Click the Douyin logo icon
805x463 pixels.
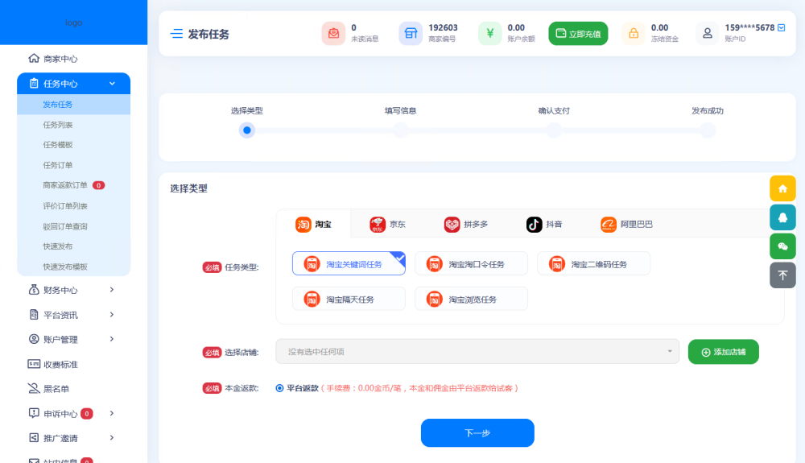pyautogui.click(x=534, y=225)
